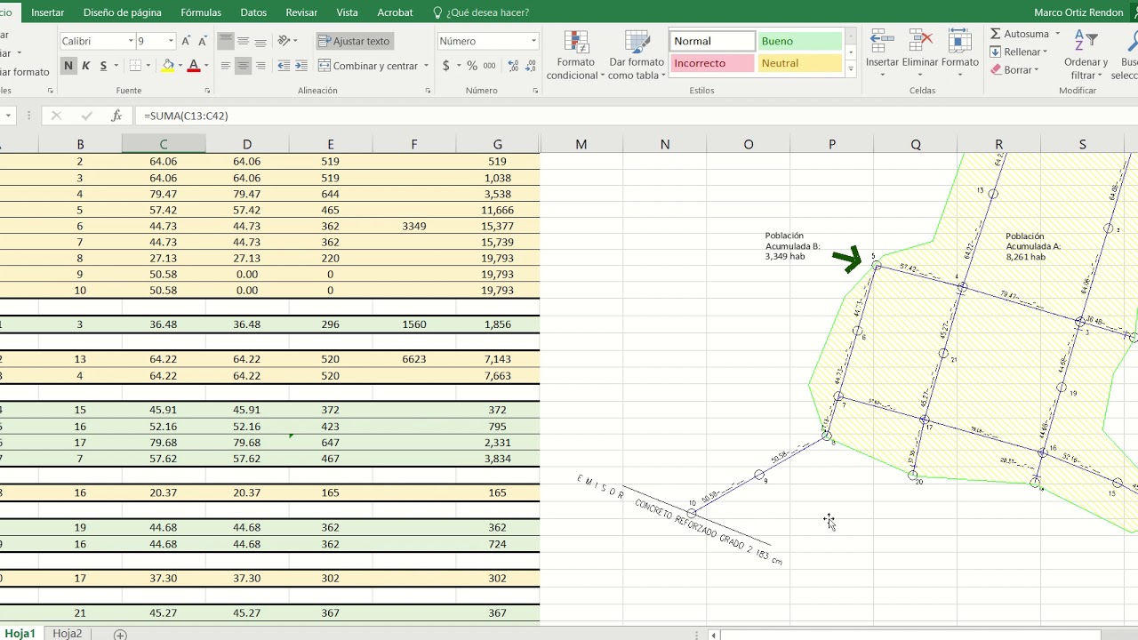
Task: Apply the Incorrecto cell style
Action: (x=712, y=63)
